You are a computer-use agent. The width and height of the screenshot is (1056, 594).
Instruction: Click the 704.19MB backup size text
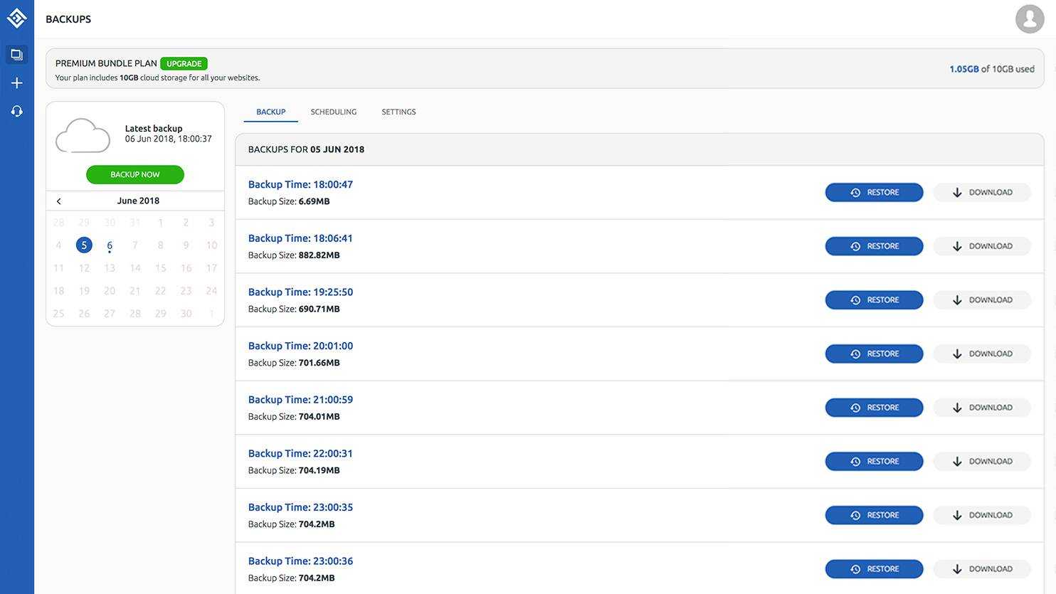click(x=320, y=470)
